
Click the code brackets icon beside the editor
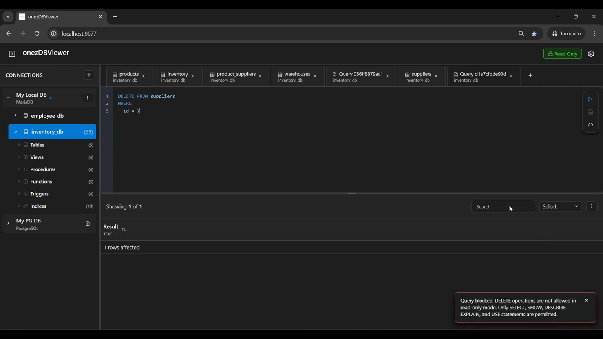click(590, 124)
